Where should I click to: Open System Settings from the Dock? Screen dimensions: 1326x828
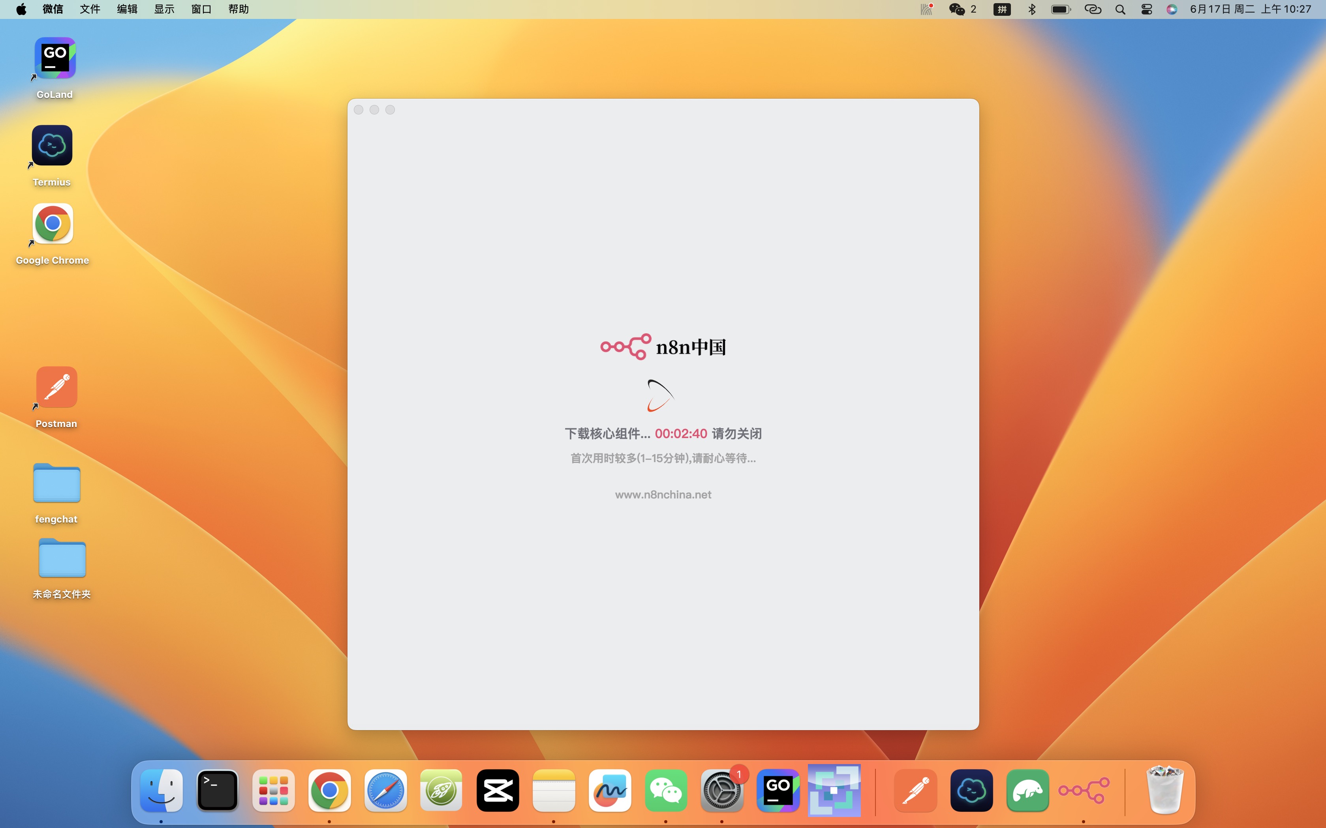[721, 790]
